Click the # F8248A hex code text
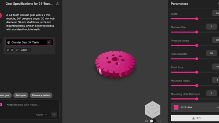219x123 pixels. [186, 107]
